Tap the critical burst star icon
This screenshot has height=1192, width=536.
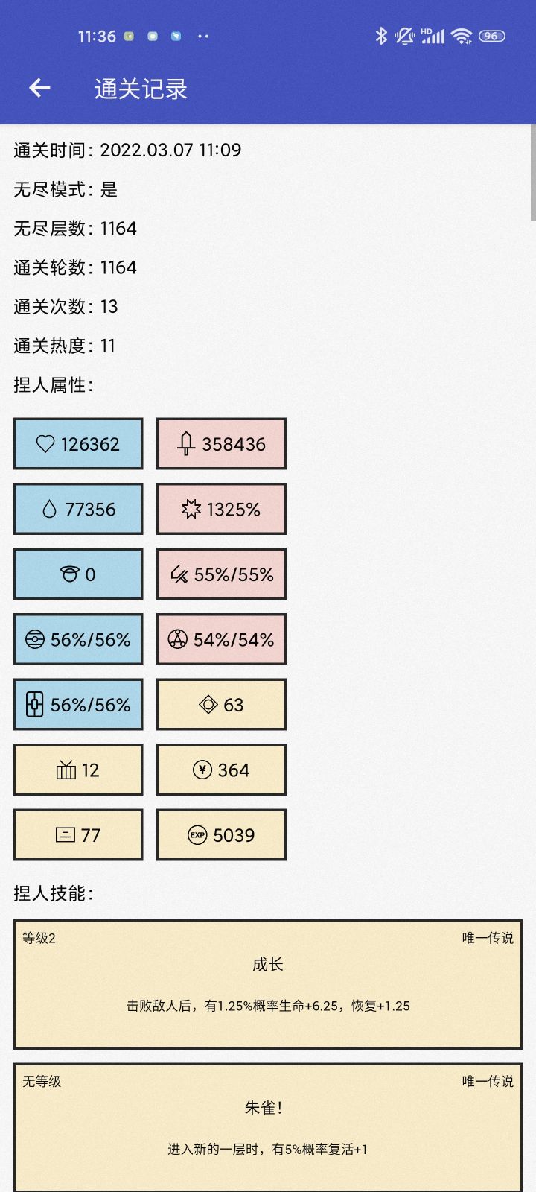click(x=191, y=510)
